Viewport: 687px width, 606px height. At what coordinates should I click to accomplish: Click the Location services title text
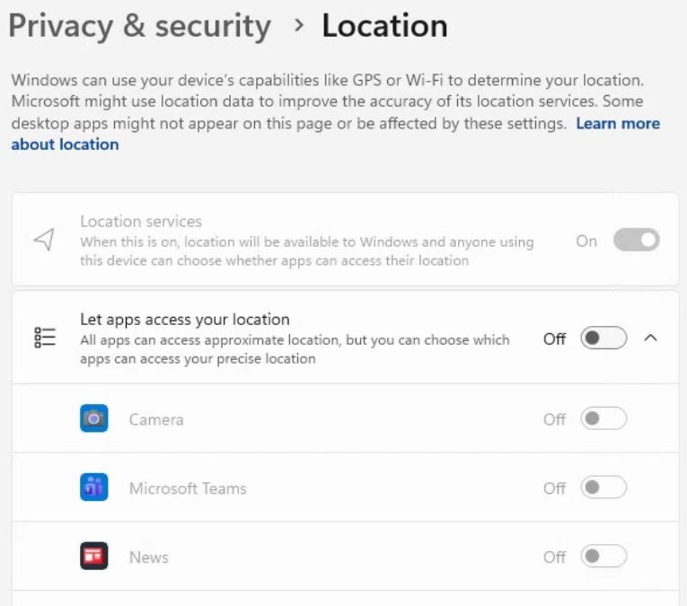coord(141,221)
